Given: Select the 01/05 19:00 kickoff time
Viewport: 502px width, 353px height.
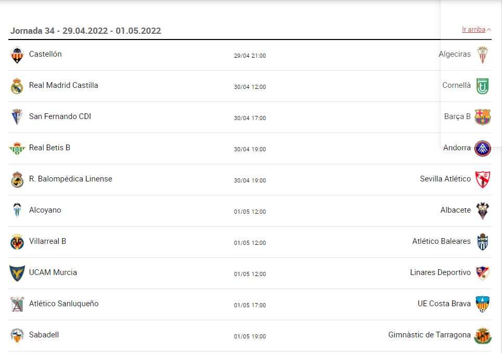Looking at the screenshot, I should click(250, 336).
